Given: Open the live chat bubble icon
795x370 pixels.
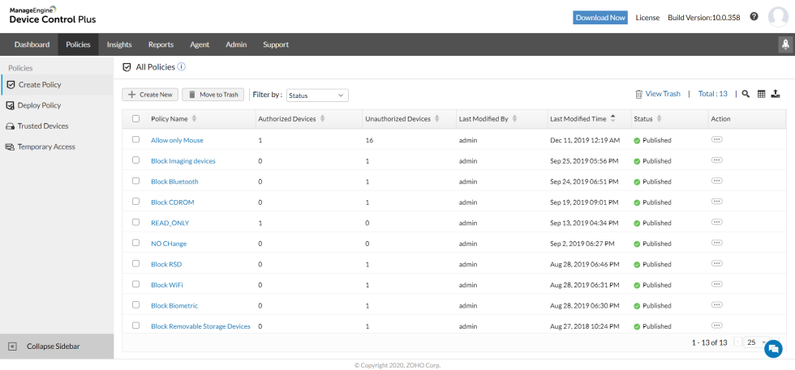Looking at the screenshot, I should tap(773, 349).
